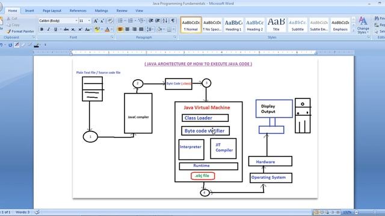Viewport: 385px width, 216px height.
Task: Apply the Heading 2 style
Action: click(255, 25)
